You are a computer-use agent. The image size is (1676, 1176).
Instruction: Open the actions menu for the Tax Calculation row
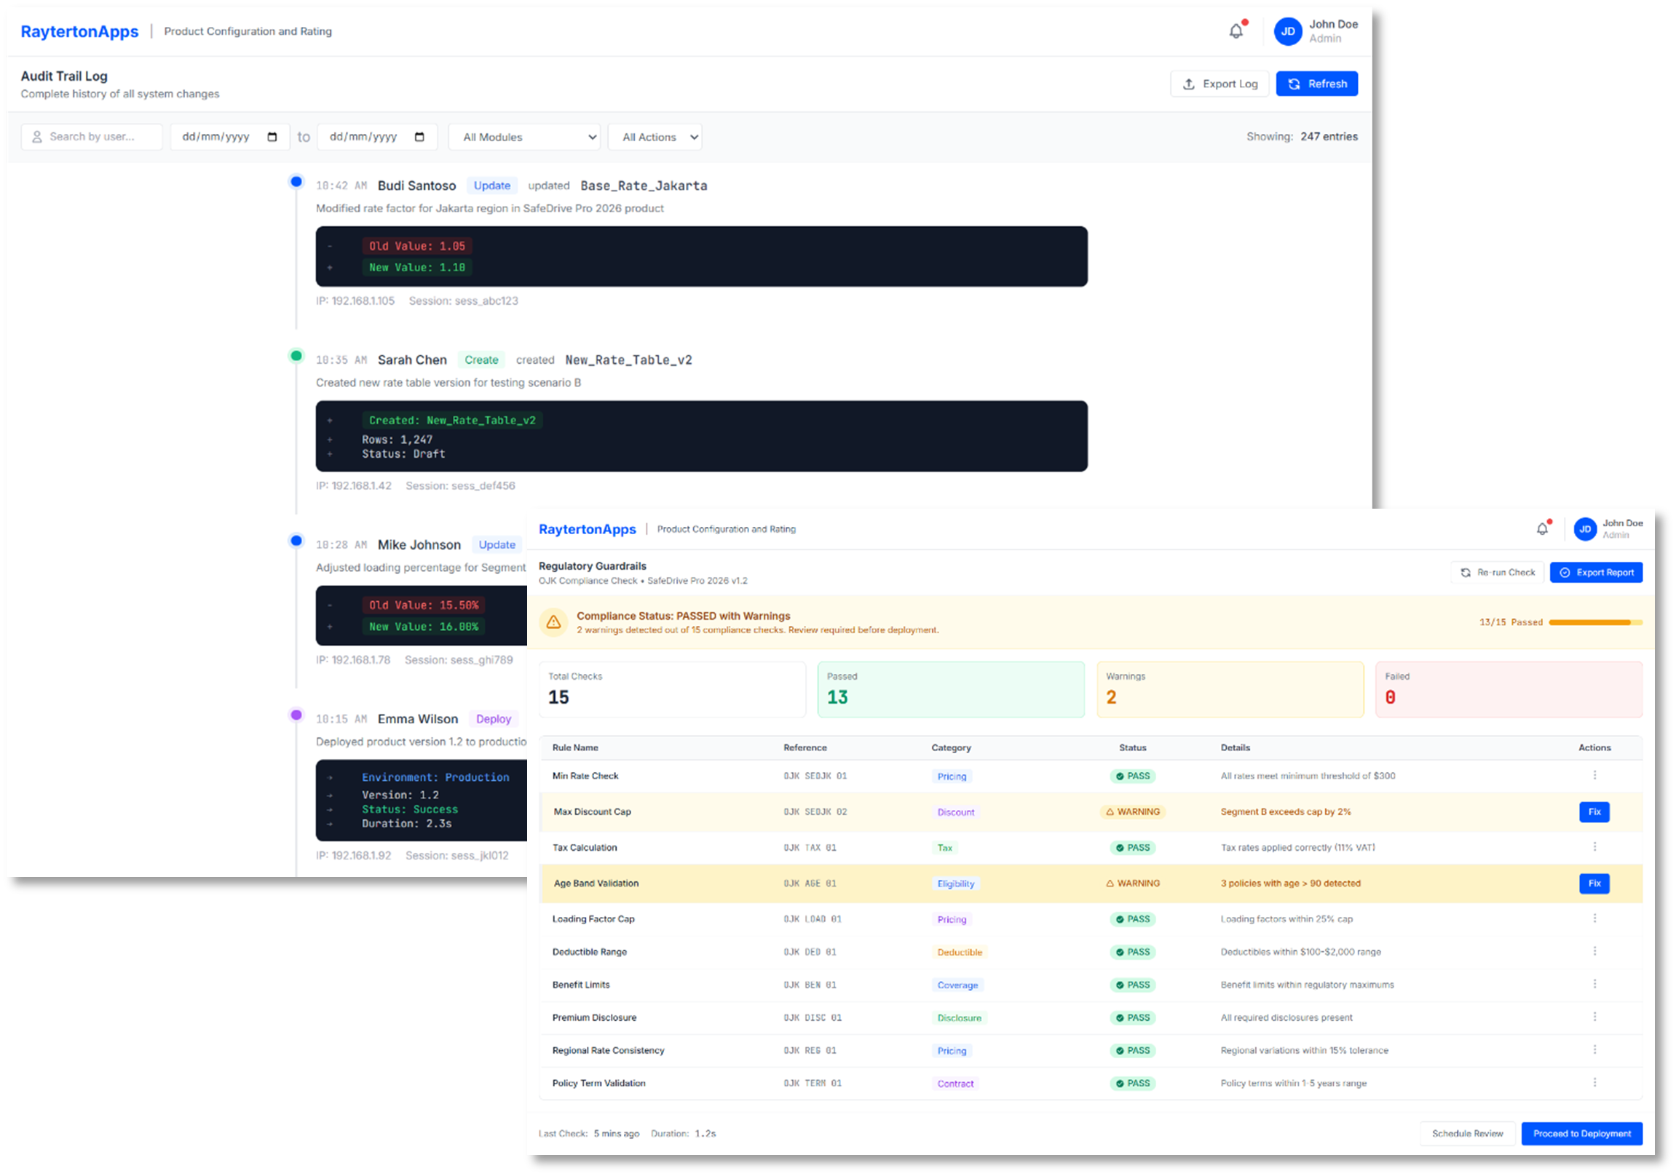pyautogui.click(x=1594, y=847)
